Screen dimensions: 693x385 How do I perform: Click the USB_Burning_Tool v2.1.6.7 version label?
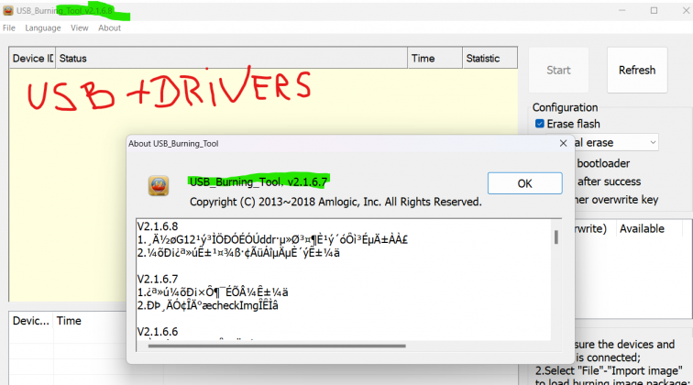[258, 181]
